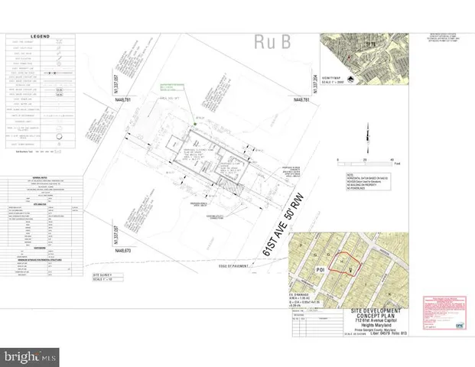This screenshot has height=367, width=475.
Task: Click the graphic scale bar in feet
Action: (366, 164)
